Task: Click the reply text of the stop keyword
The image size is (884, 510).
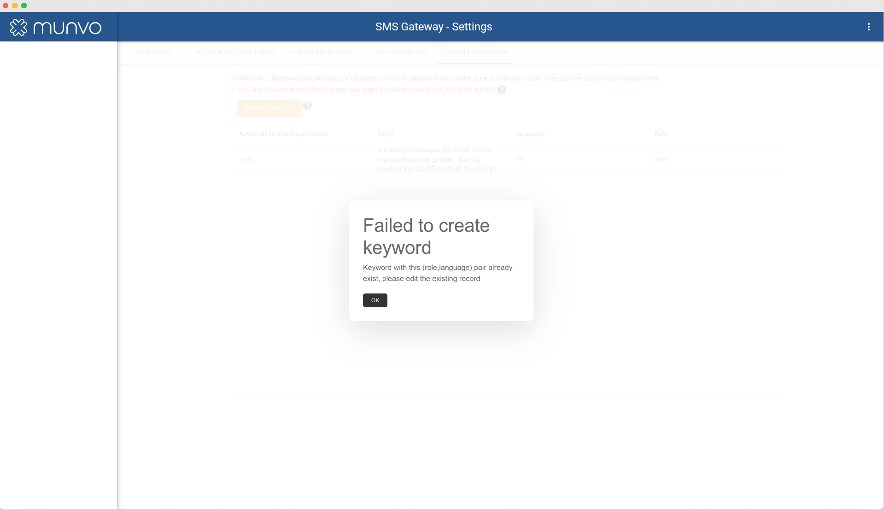Action: pyautogui.click(x=437, y=159)
